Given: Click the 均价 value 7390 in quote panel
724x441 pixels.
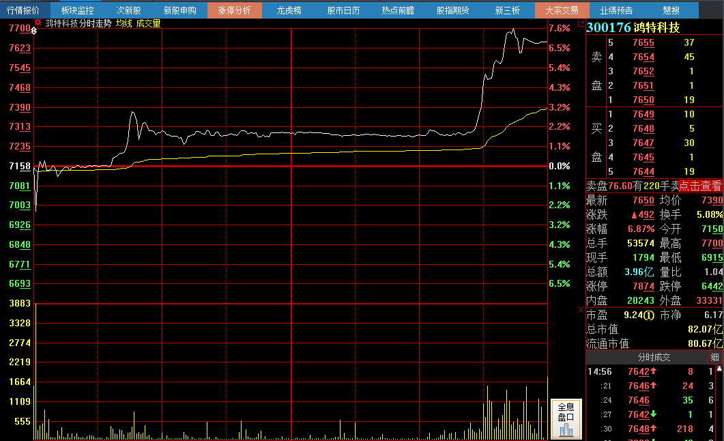Looking at the screenshot, I should coord(712,201).
